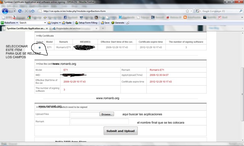The width and height of the screenshot is (244, 146).
Task: Bookmark this page with the star icon
Action: point(187,11)
